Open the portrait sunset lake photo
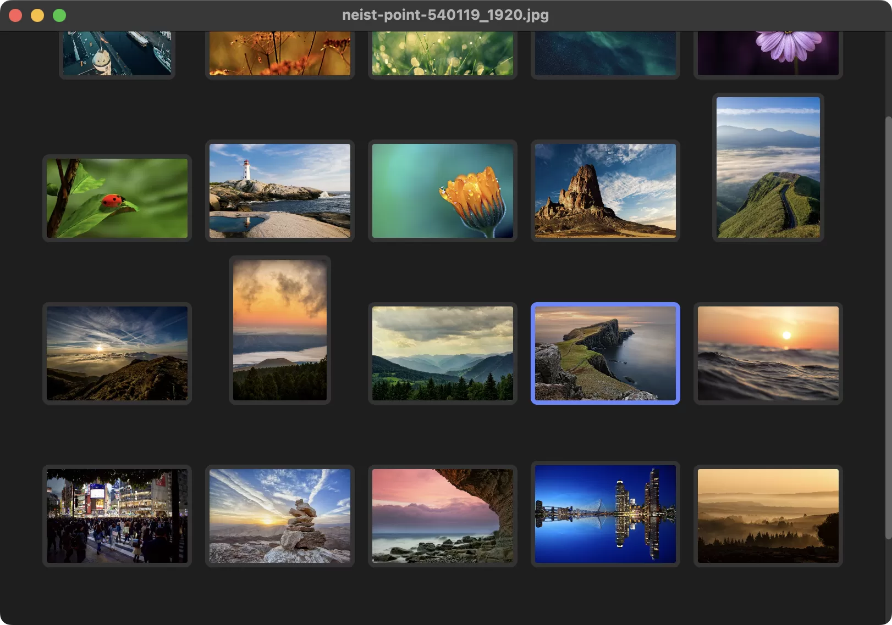Screen dimensions: 892x625 click(x=280, y=330)
